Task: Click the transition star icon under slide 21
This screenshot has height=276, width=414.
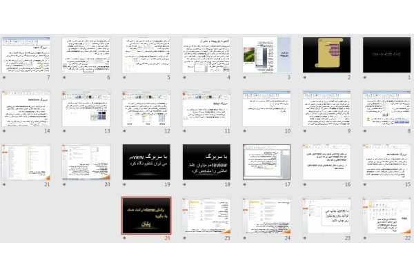Action: (4, 184)
